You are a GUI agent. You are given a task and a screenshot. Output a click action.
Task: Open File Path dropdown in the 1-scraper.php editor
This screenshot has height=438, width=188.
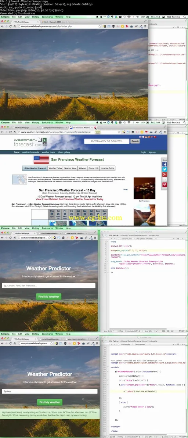[114, 236]
